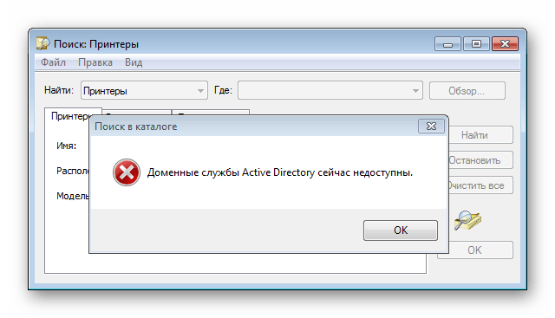Maximize the Поиск: Принтеры window
Viewport: 555px width, 318px height.
pos(476,44)
